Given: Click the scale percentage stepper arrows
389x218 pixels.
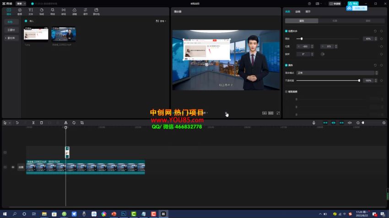Looking at the screenshot, I should [x=376, y=39].
